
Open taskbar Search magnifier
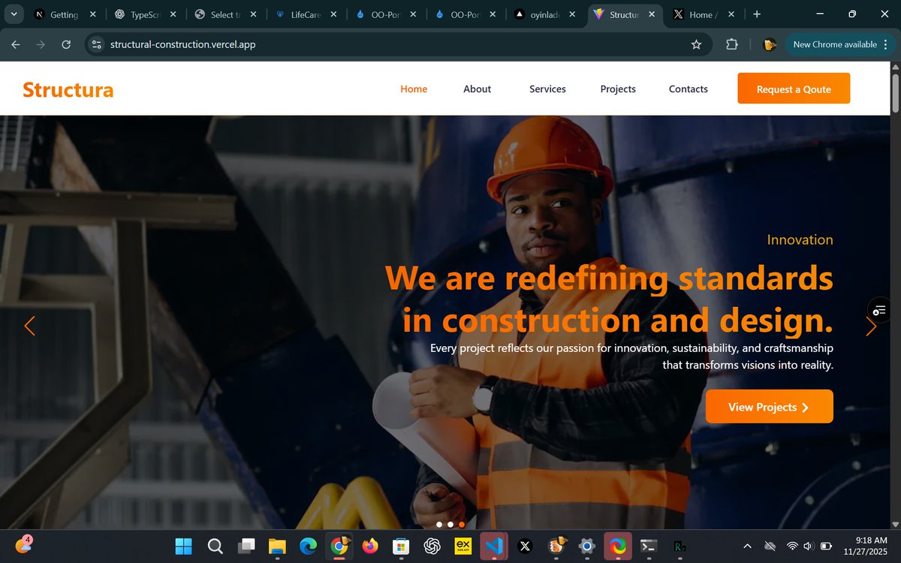tap(215, 546)
